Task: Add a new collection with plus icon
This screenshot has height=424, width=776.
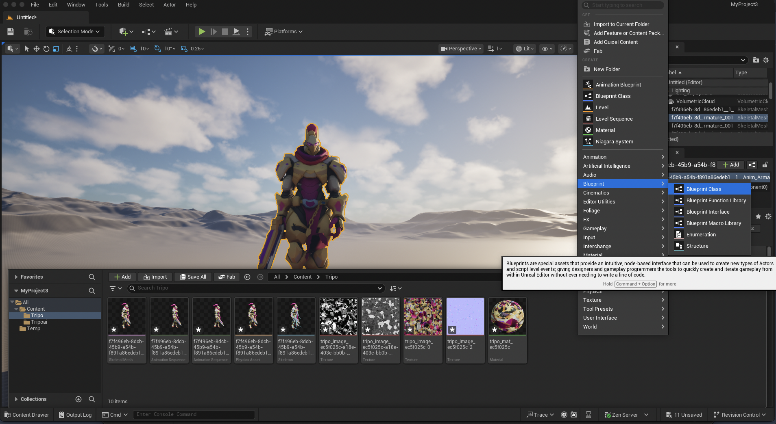Action: point(78,399)
